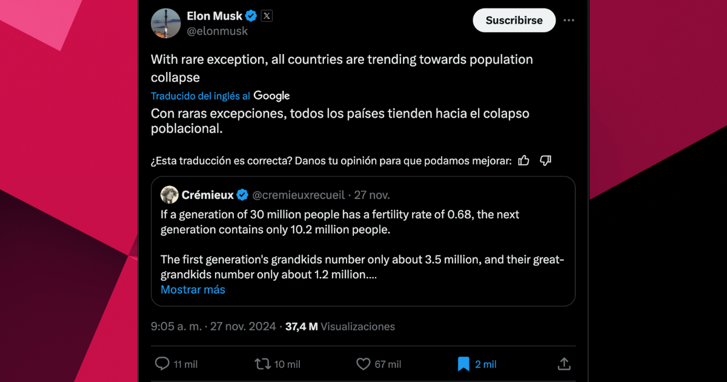Expand quoted tweet with Mostrar más
727x382 pixels.
coord(193,290)
